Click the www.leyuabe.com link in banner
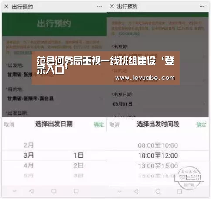 (x=145, y=78)
